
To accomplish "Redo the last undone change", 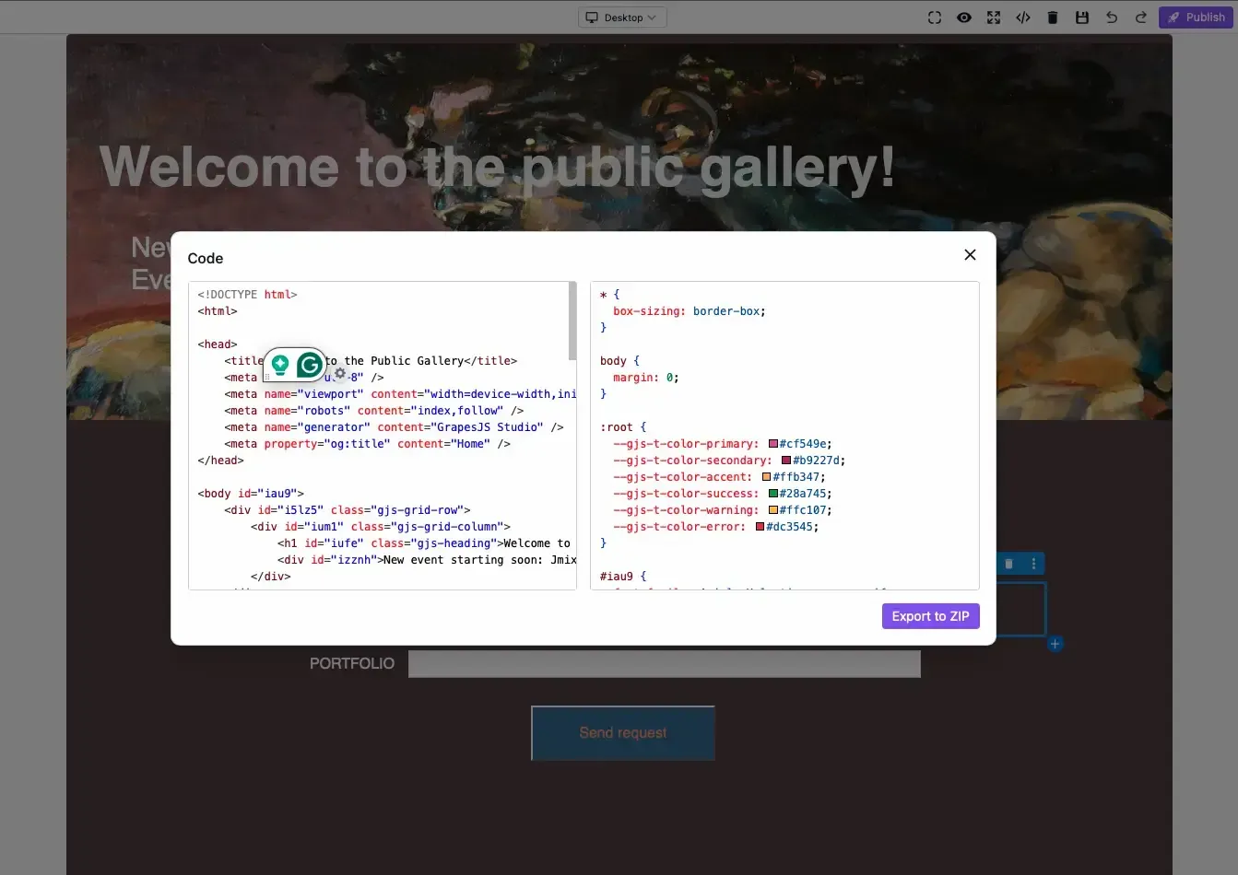I will click(x=1140, y=17).
